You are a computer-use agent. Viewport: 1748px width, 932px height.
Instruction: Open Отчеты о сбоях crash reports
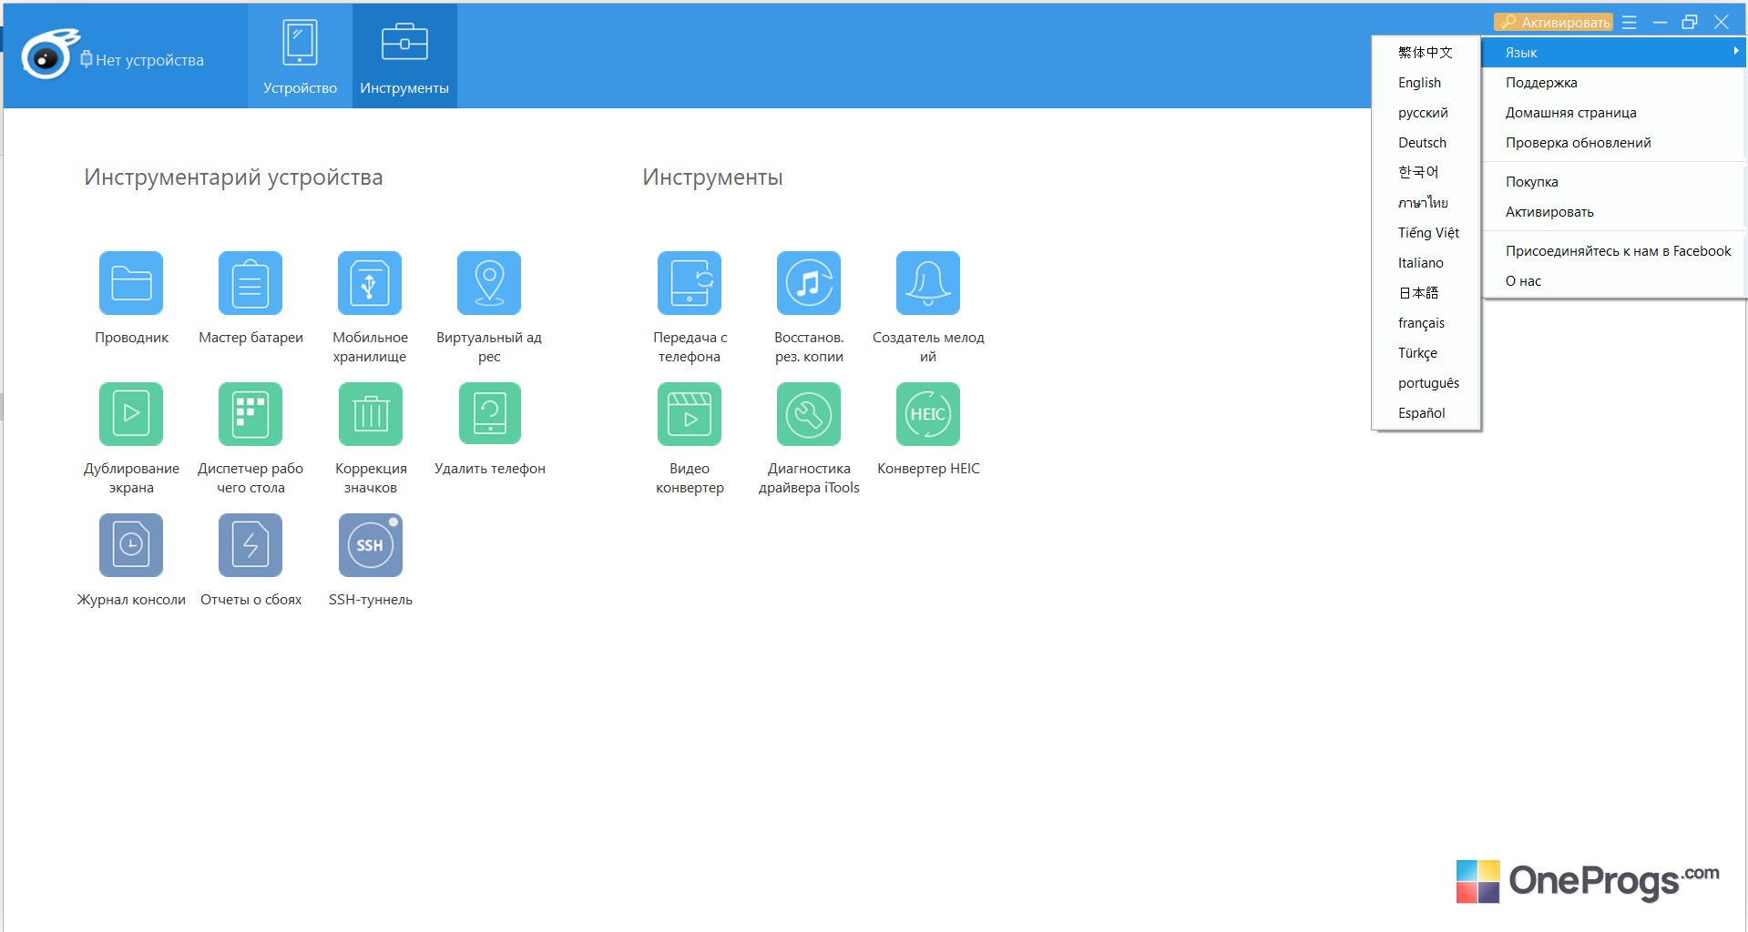250,545
